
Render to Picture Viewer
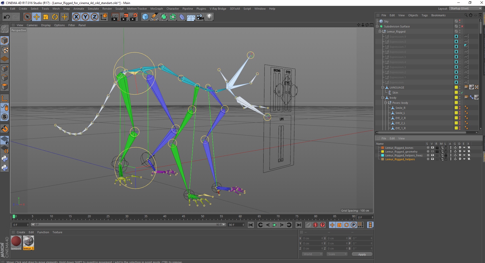tap(124, 17)
